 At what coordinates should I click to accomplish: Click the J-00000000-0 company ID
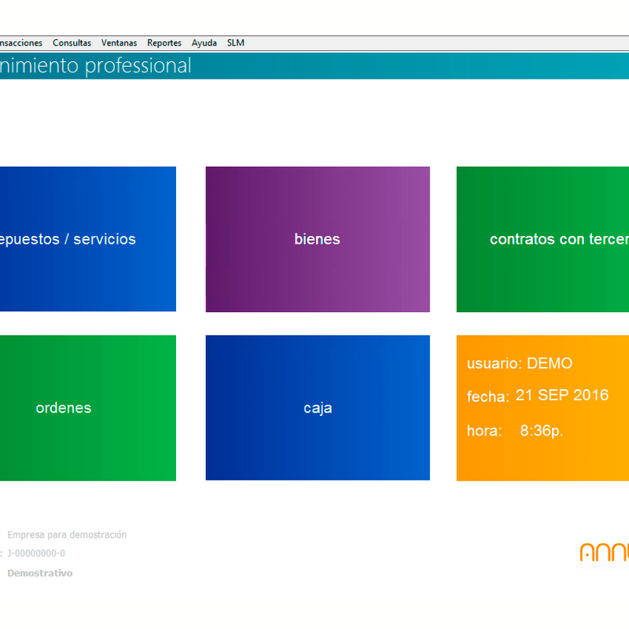point(36,554)
